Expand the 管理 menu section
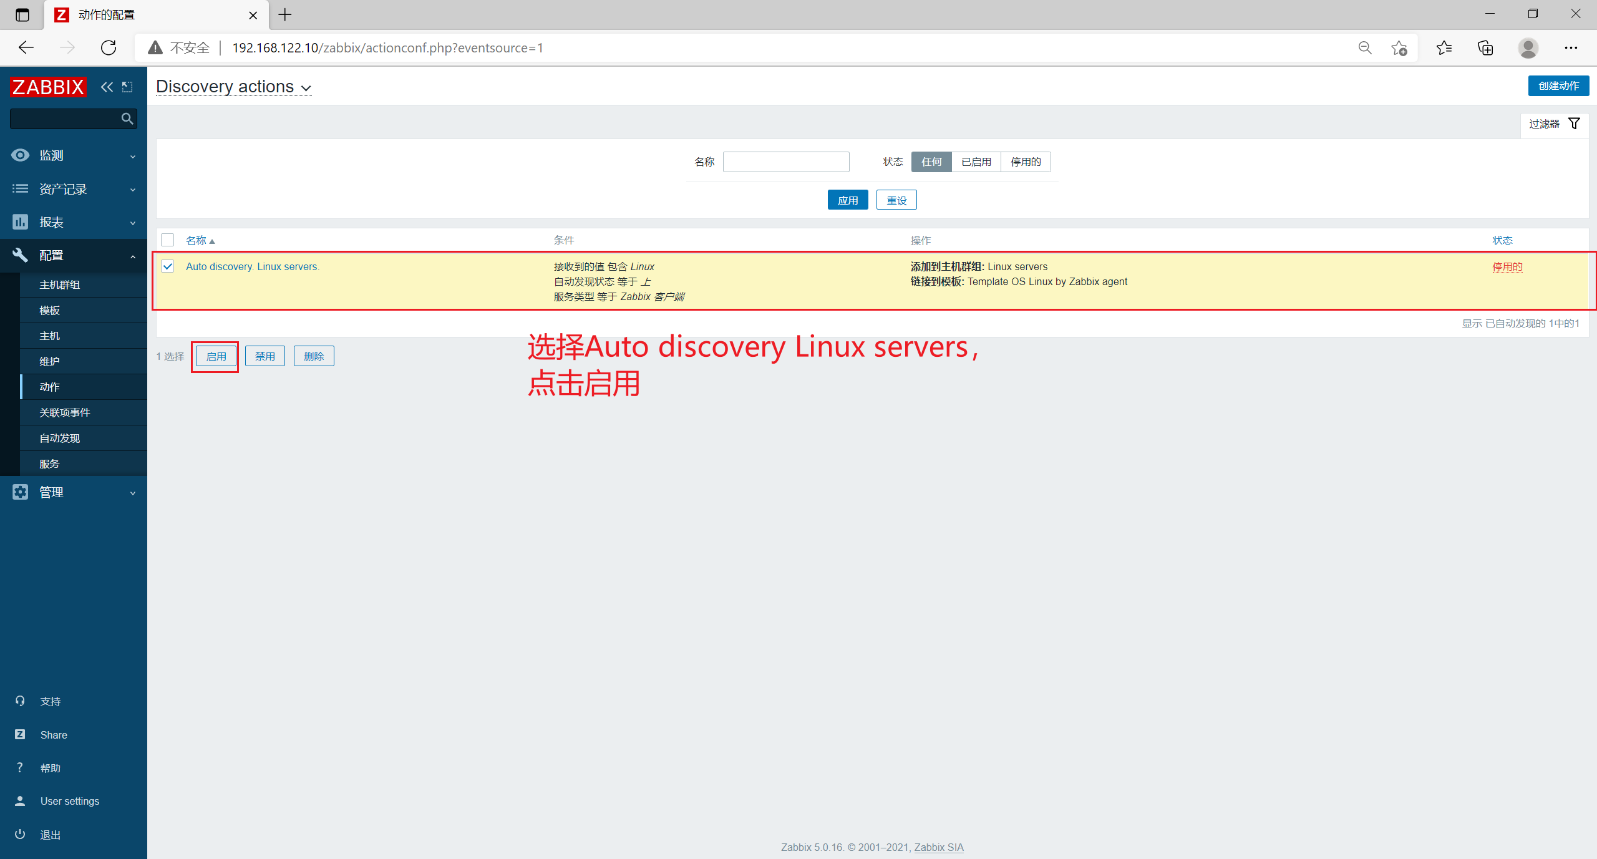The image size is (1597, 859). pos(133,493)
